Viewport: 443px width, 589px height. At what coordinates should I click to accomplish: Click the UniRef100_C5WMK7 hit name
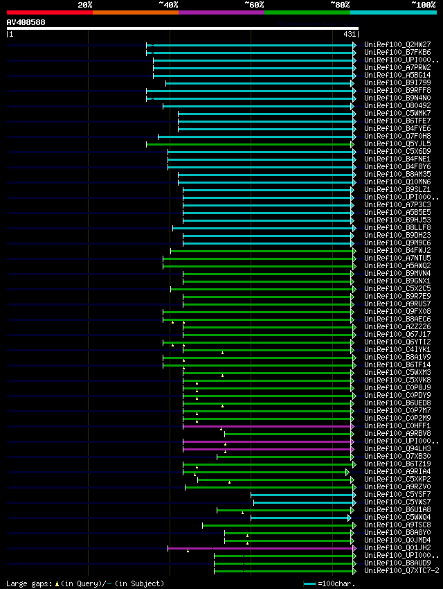click(397, 113)
